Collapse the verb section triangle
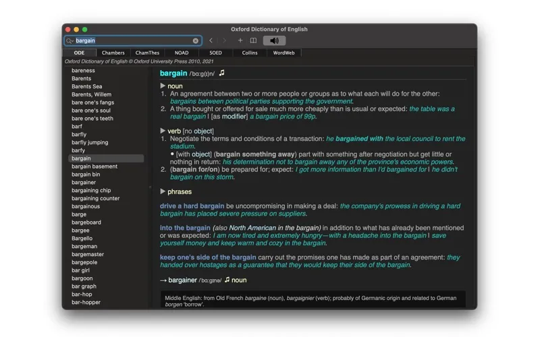 coord(163,131)
